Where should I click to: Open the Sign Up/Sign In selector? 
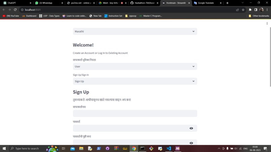(x=135, y=81)
